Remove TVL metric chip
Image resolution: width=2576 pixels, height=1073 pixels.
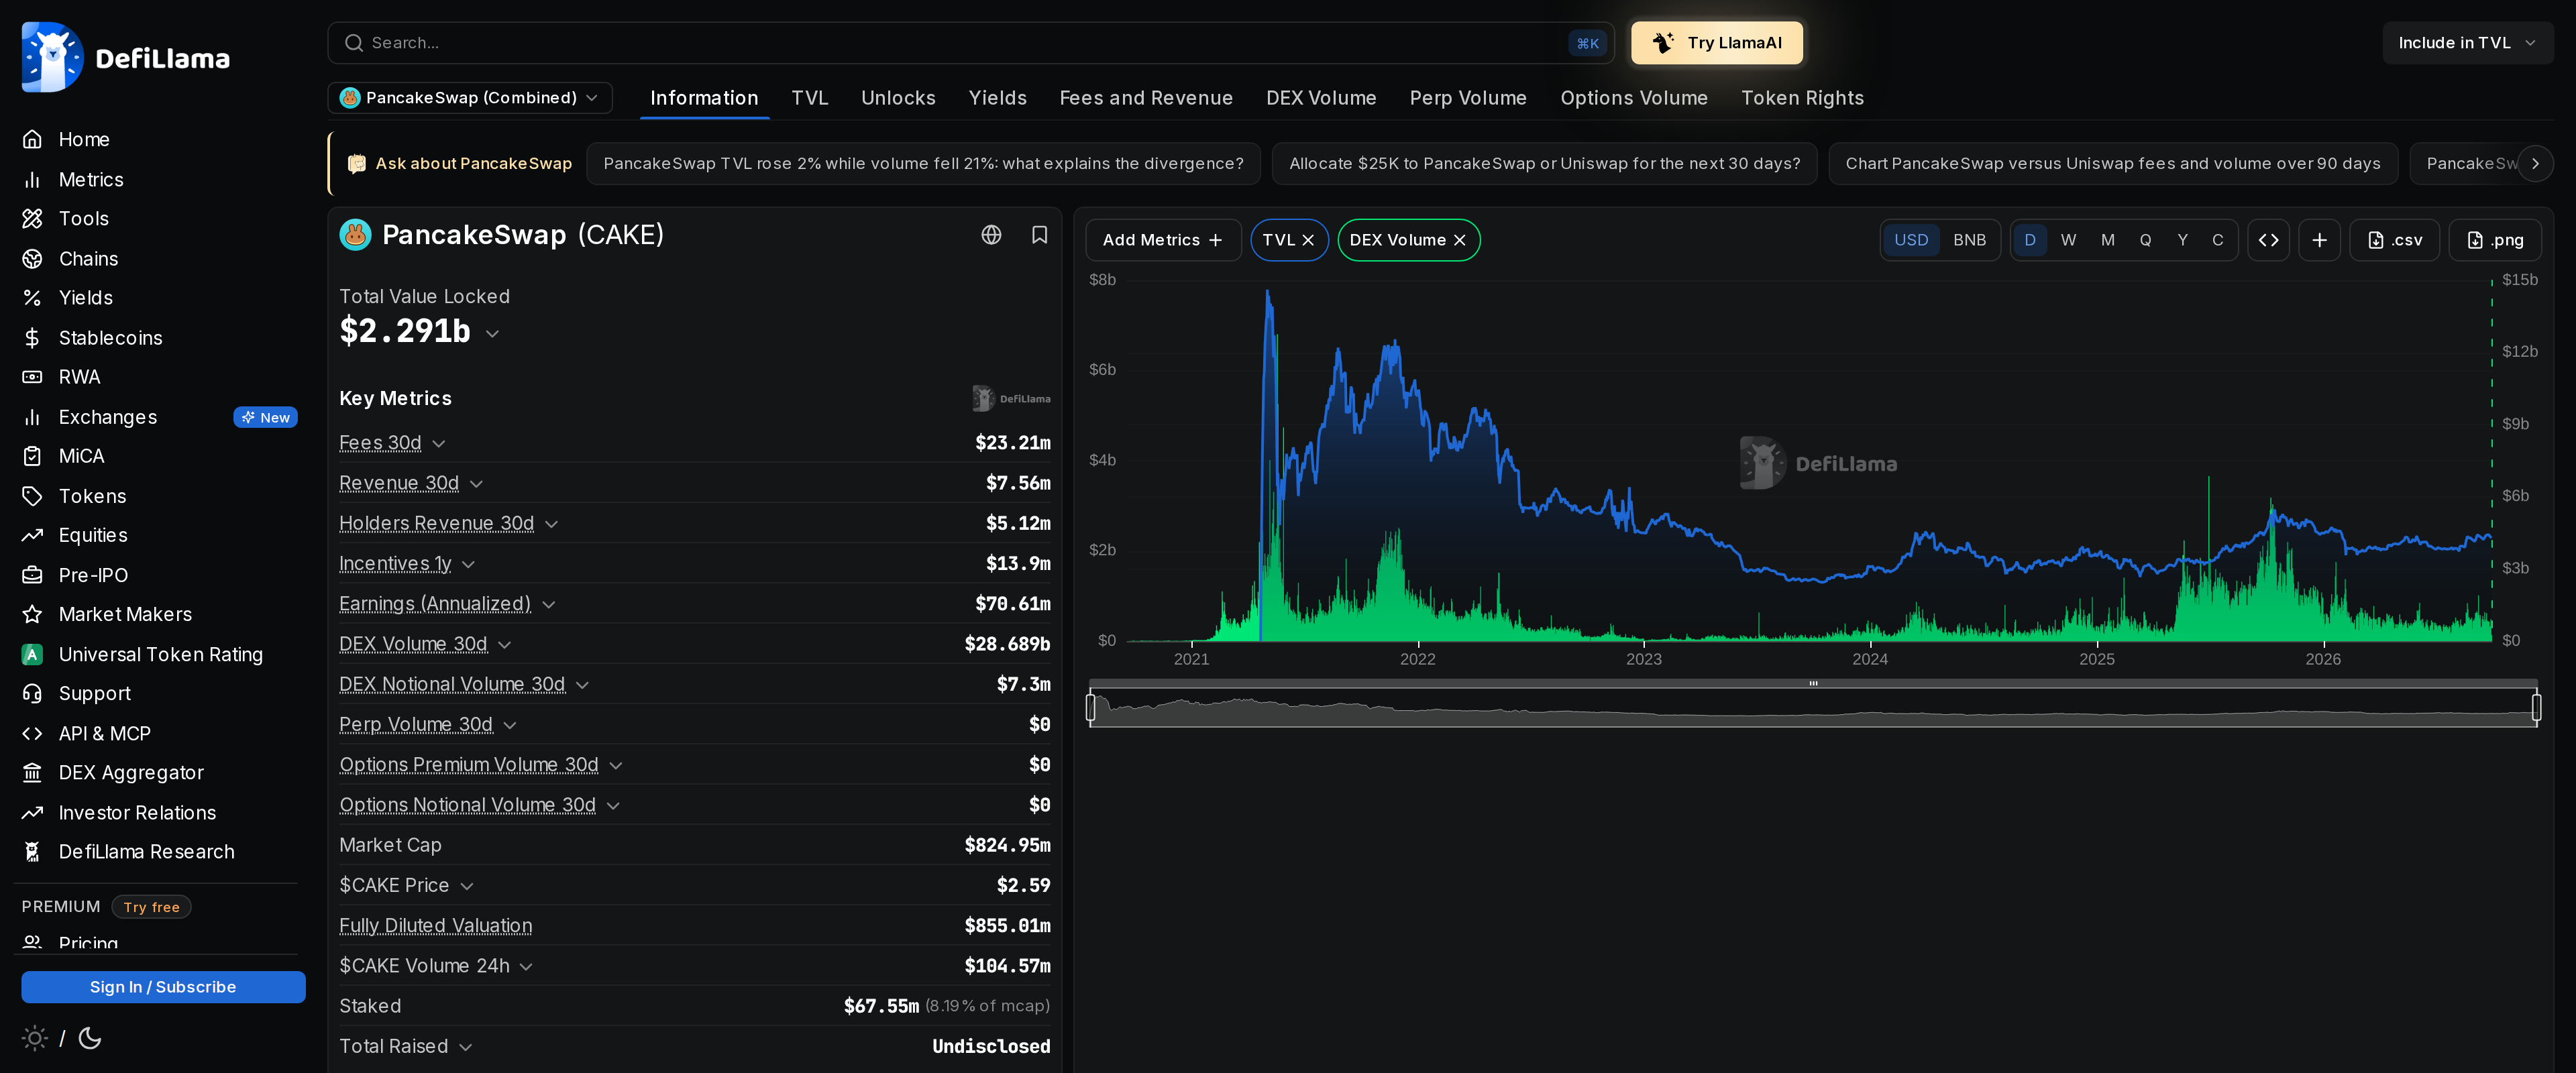point(1308,240)
